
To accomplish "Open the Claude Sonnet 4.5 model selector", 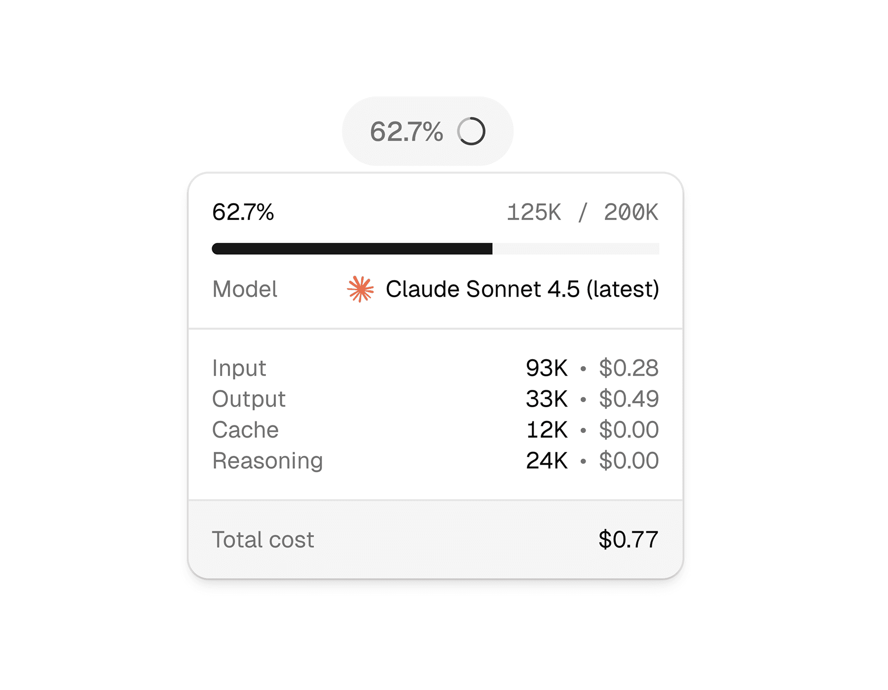I will [x=523, y=290].
